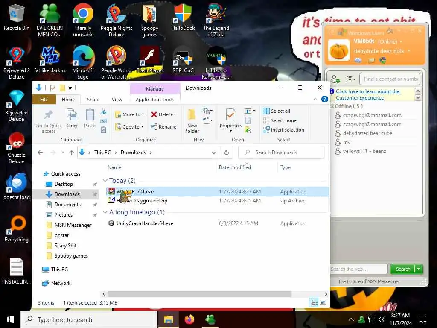
Task: Click the Copy button in ribbon
Action: (72, 119)
